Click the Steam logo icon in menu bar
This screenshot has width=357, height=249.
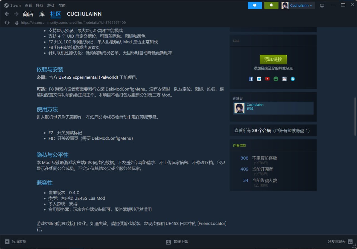[x=6, y=5]
